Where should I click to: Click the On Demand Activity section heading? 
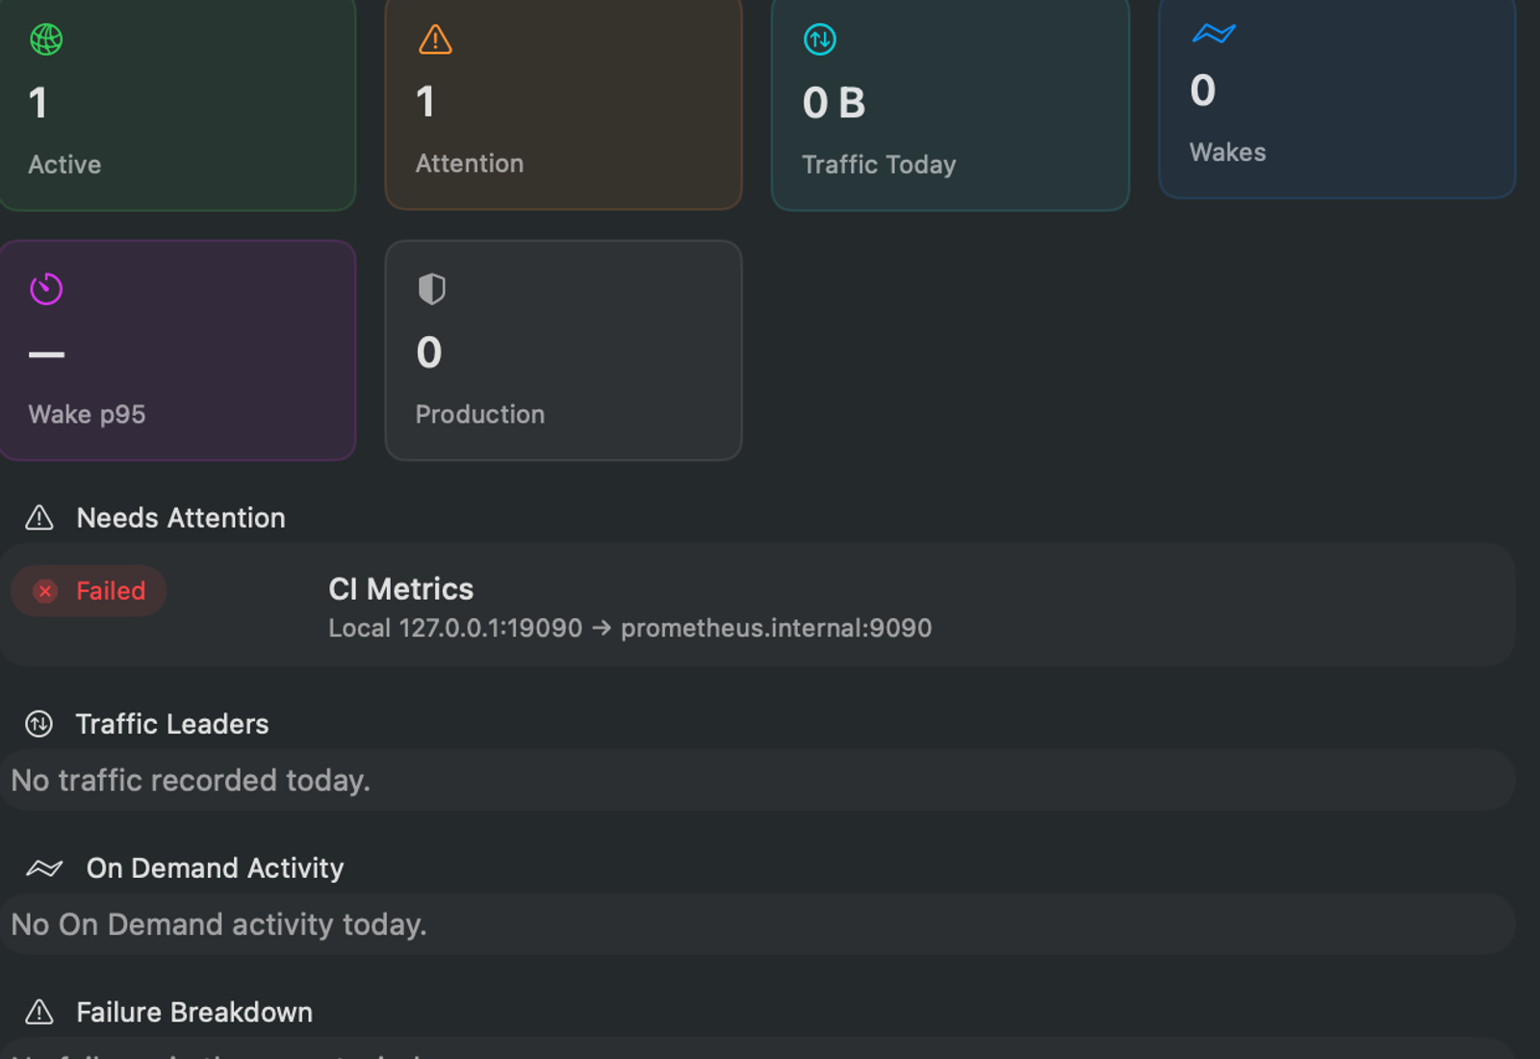point(215,868)
